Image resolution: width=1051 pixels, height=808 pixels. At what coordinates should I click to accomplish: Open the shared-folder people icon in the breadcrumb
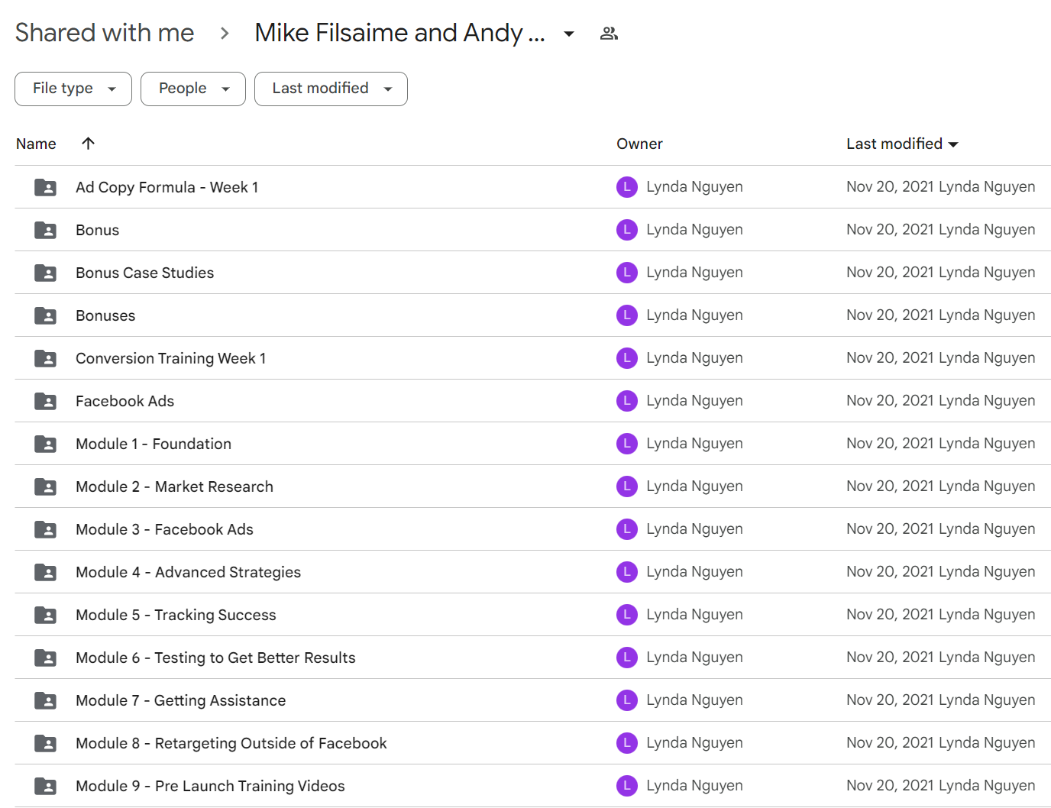(609, 34)
